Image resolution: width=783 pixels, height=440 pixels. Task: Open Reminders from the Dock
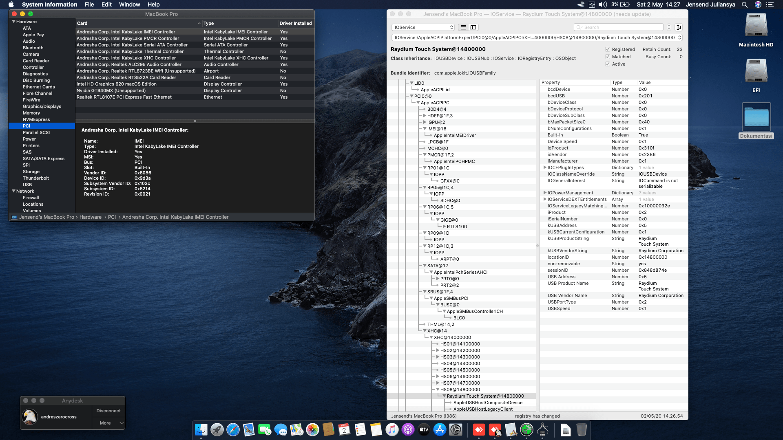(x=360, y=430)
